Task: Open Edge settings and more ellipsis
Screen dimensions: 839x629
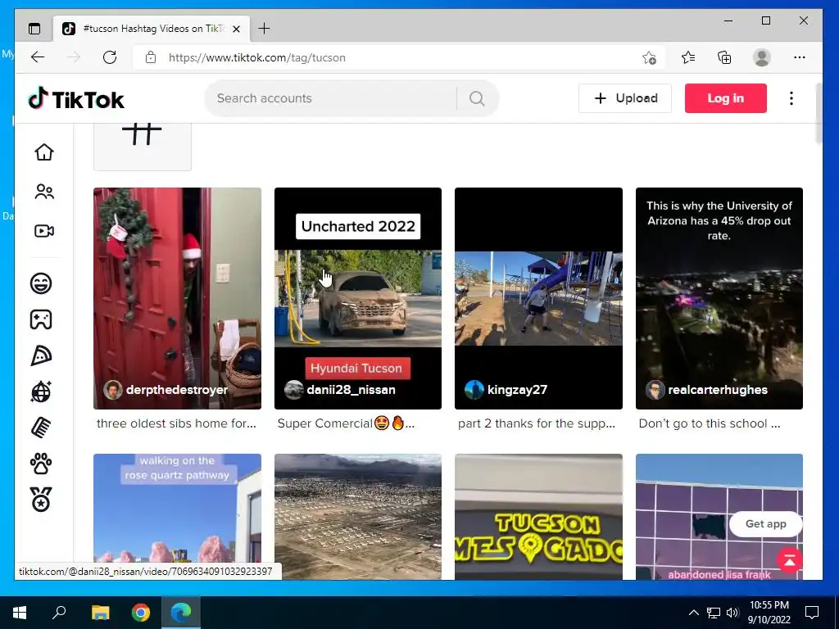Action: (x=800, y=57)
